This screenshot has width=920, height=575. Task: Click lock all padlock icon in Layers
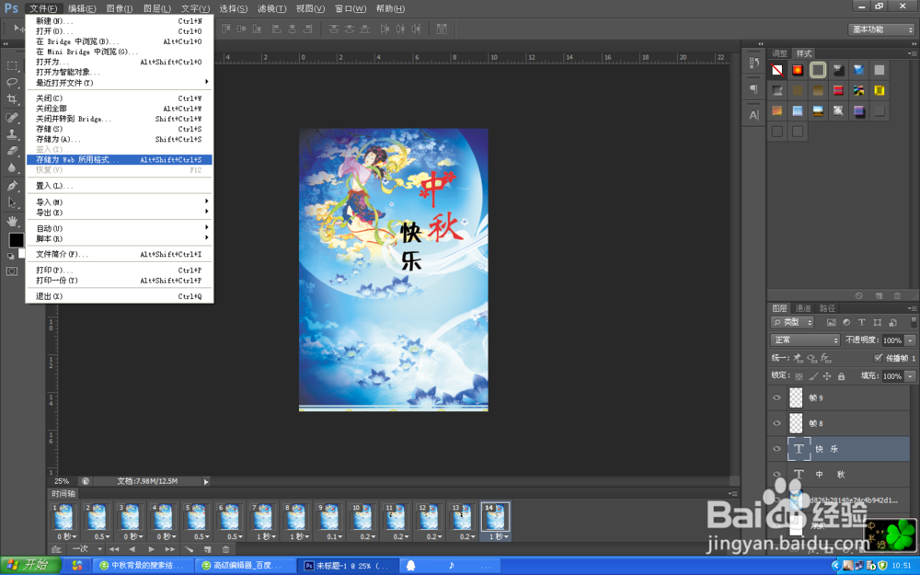842,376
